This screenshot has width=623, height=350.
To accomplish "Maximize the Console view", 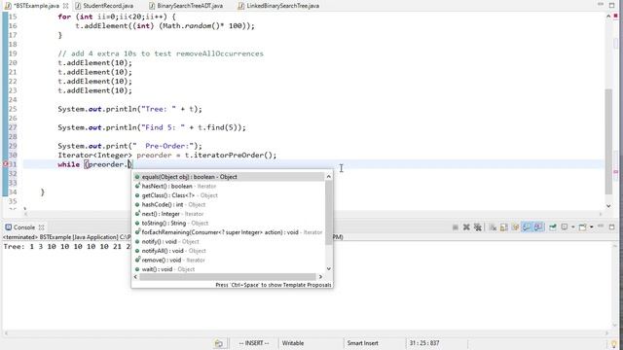I will coord(612,227).
